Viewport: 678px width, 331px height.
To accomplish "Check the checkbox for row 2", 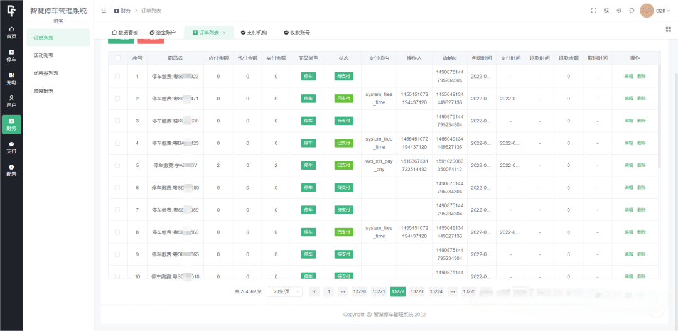I will pos(117,99).
